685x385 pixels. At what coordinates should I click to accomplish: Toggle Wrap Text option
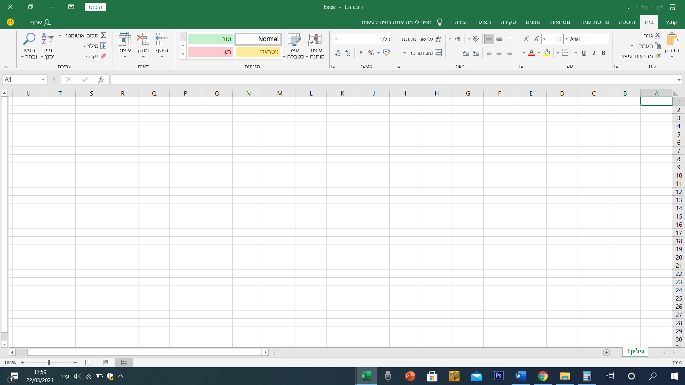coord(438,39)
